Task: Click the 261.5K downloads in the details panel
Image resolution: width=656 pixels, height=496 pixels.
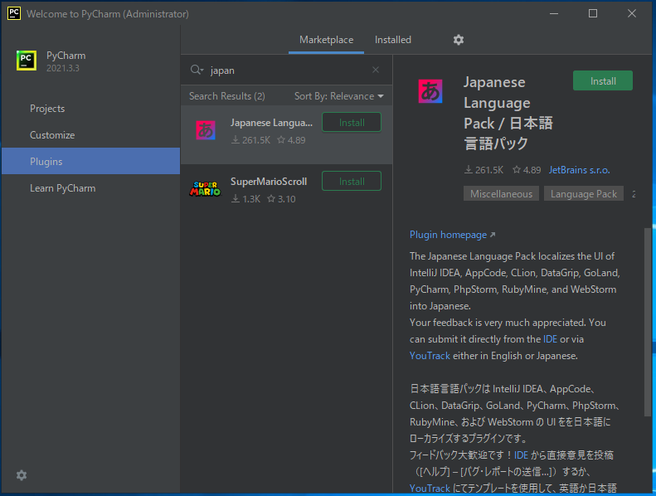Action: [x=484, y=170]
